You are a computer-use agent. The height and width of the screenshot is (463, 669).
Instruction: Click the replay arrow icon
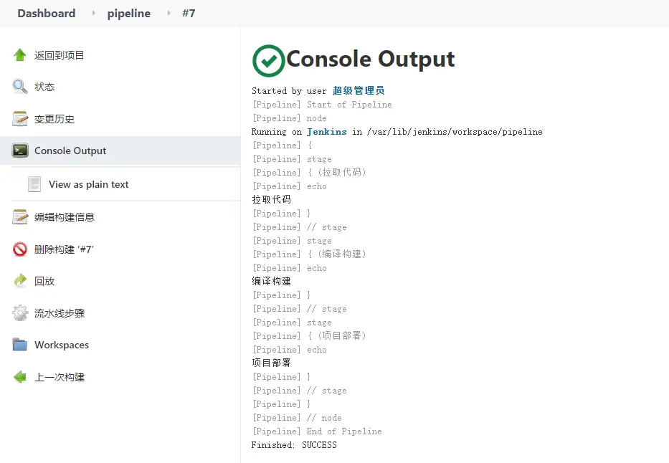[x=20, y=281]
